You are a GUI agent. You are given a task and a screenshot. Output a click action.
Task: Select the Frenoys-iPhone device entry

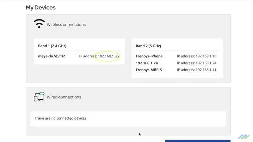point(149,56)
